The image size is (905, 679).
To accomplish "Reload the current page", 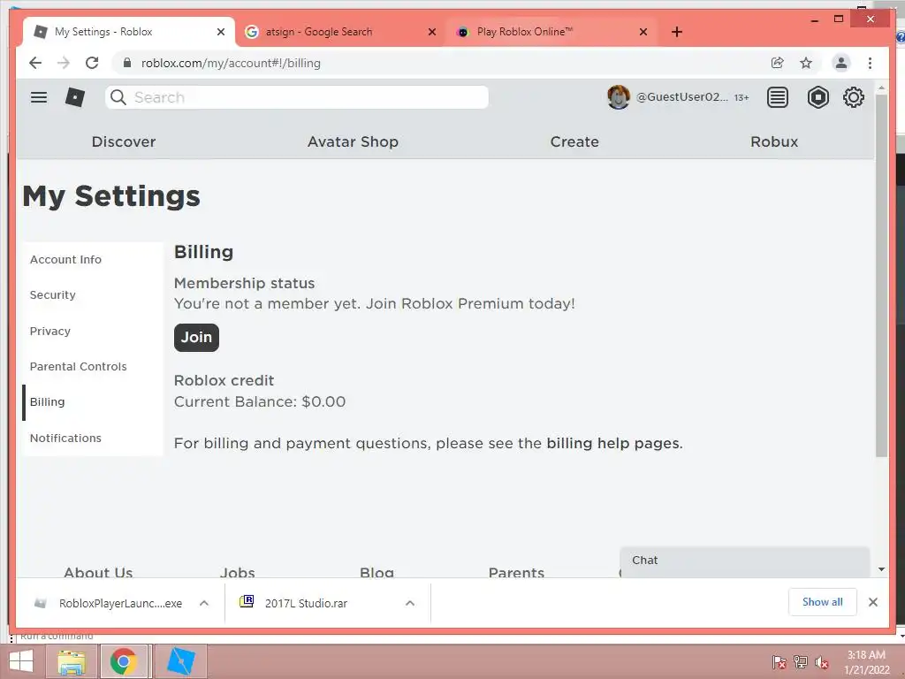I will click(x=92, y=63).
